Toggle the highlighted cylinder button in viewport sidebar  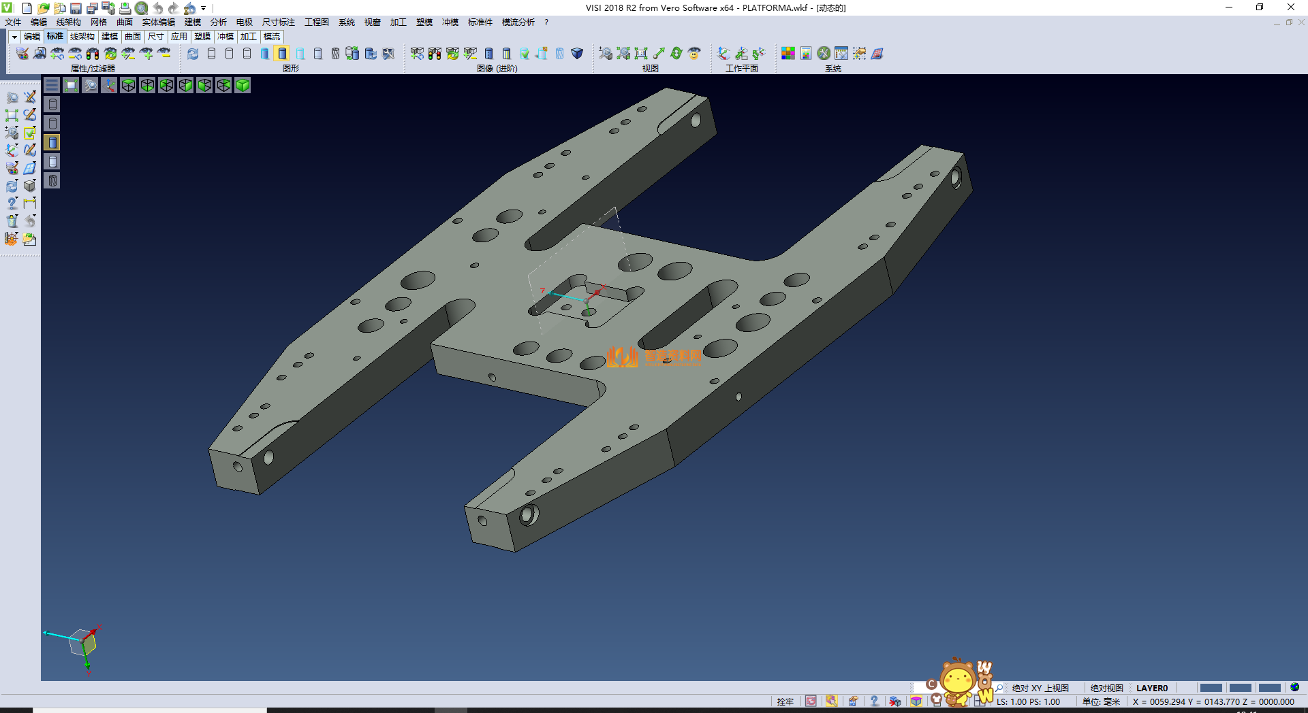pos(52,142)
